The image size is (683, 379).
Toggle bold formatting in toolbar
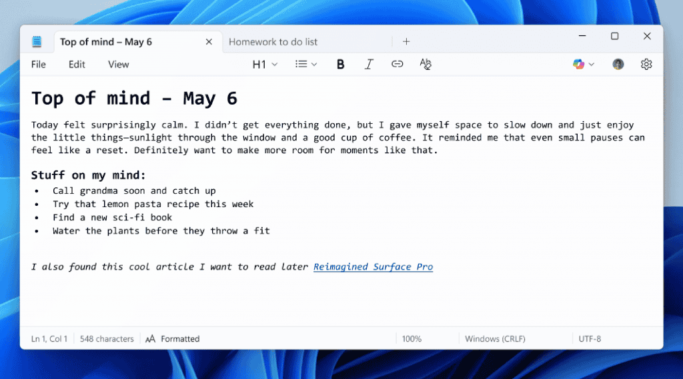point(341,64)
